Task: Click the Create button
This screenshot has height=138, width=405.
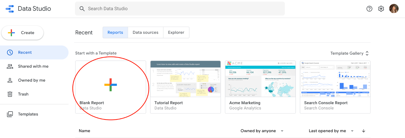Action: pyautogui.click(x=23, y=33)
